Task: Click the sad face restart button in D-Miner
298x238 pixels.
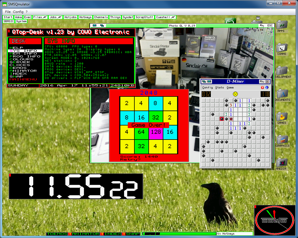Action: coord(235,94)
